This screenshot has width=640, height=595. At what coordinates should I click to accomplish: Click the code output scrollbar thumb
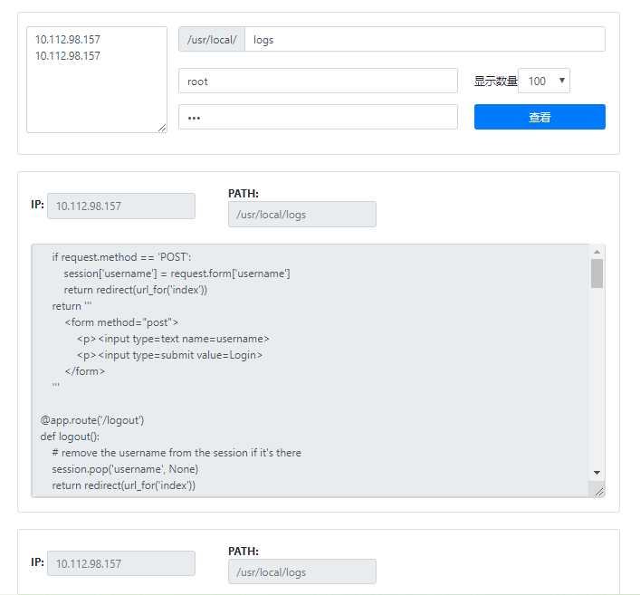[597, 273]
